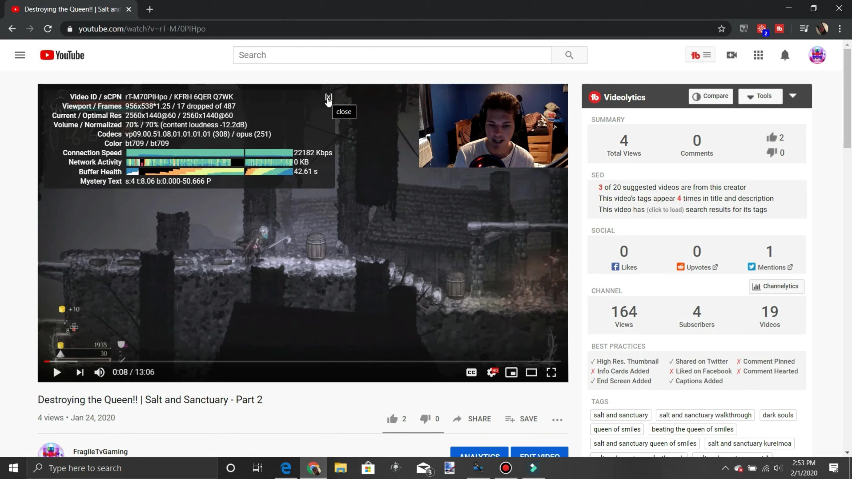Open the more actions ellipsis menu
852x479 pixels.
557,420
